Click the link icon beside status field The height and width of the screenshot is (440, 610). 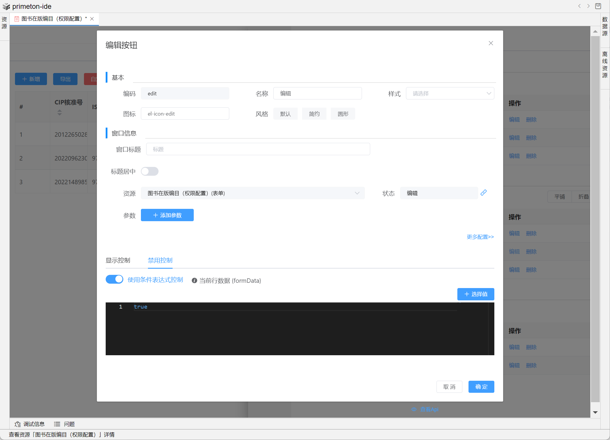point(483,193)
